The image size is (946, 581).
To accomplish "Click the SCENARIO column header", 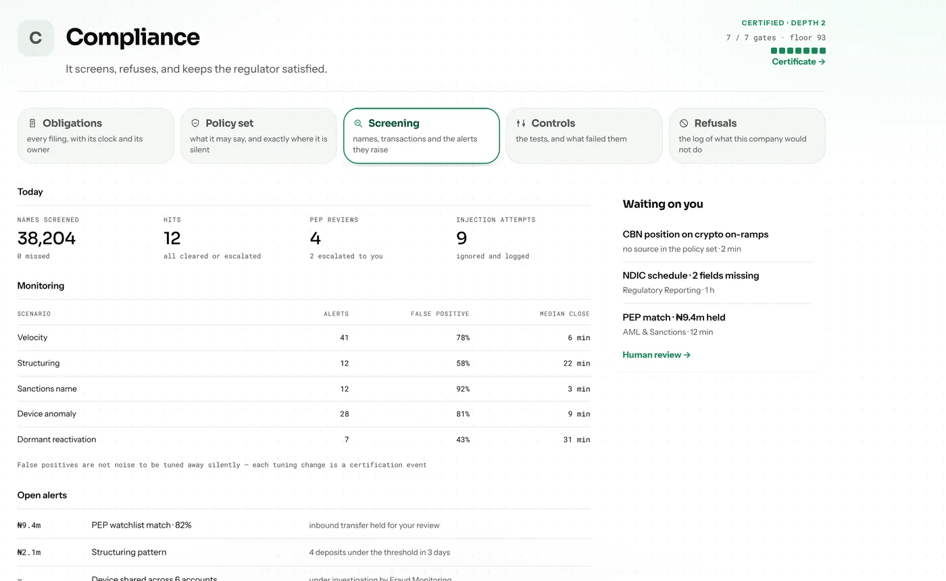I will (34, 314).
